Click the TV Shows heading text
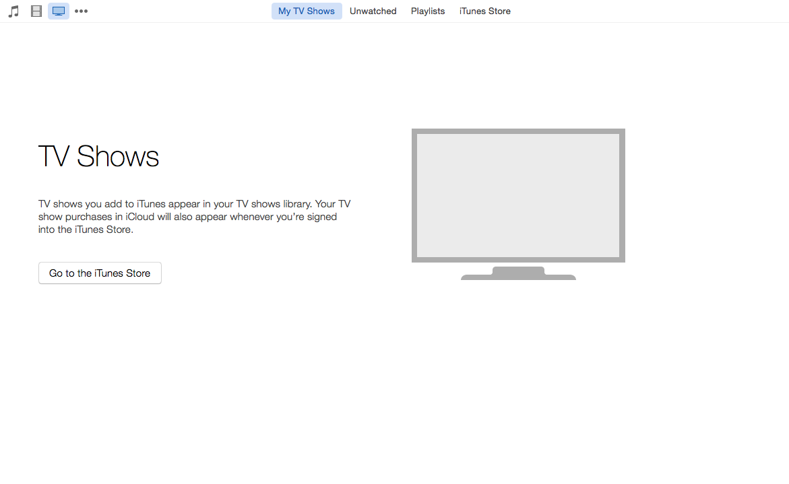Image resolution: width=789 pixels, height=484 pixels. coord(98,156)
